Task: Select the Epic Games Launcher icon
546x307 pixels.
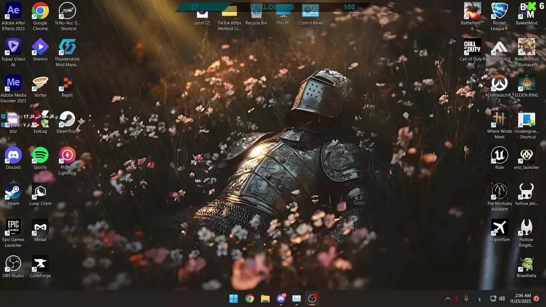Action: coord(13,234)
